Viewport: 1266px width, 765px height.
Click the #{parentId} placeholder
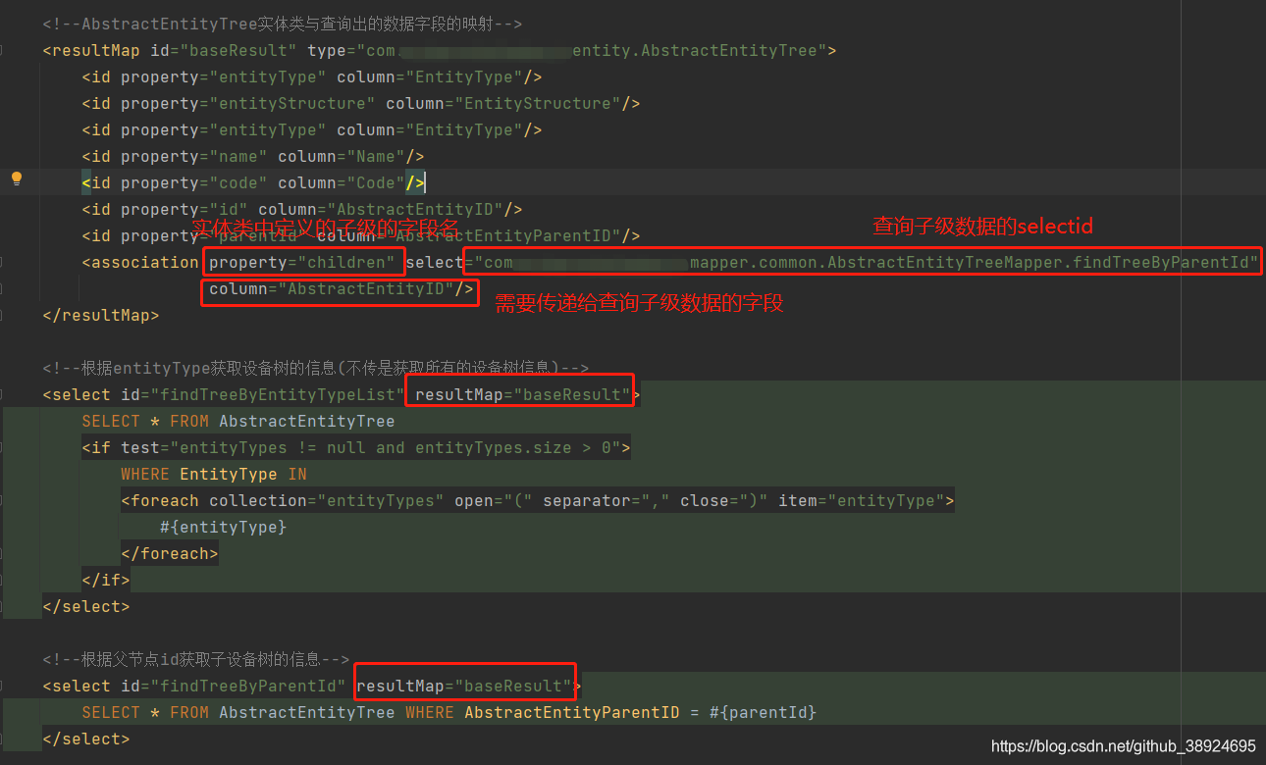click(x=764, y=712)
